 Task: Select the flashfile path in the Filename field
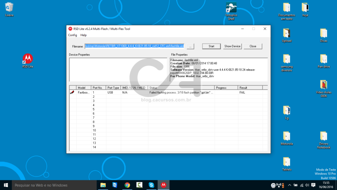135,46
